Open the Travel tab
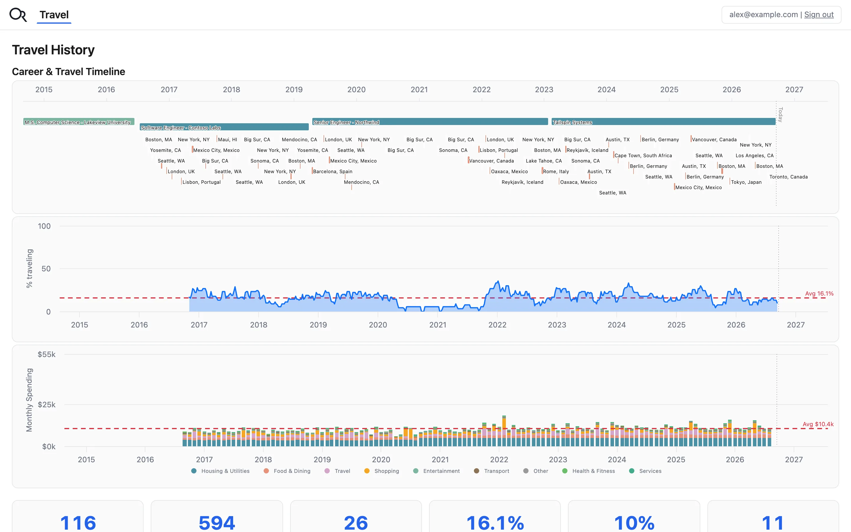 pyautogui.click(x=54, y=15)
